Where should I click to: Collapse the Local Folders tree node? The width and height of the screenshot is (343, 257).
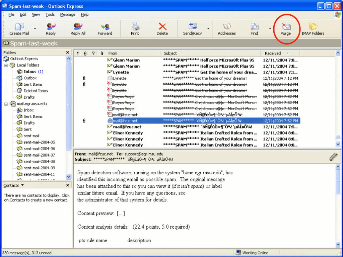(x=6, y=65)
